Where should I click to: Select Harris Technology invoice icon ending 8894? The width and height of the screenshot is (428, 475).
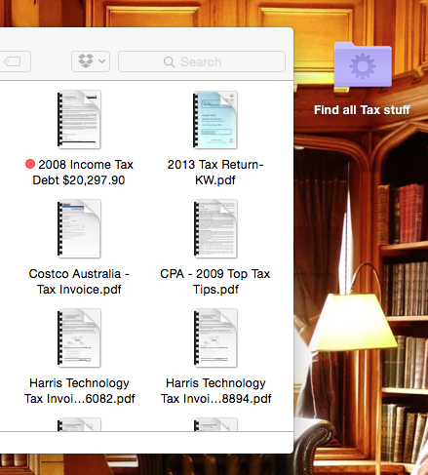215,338
